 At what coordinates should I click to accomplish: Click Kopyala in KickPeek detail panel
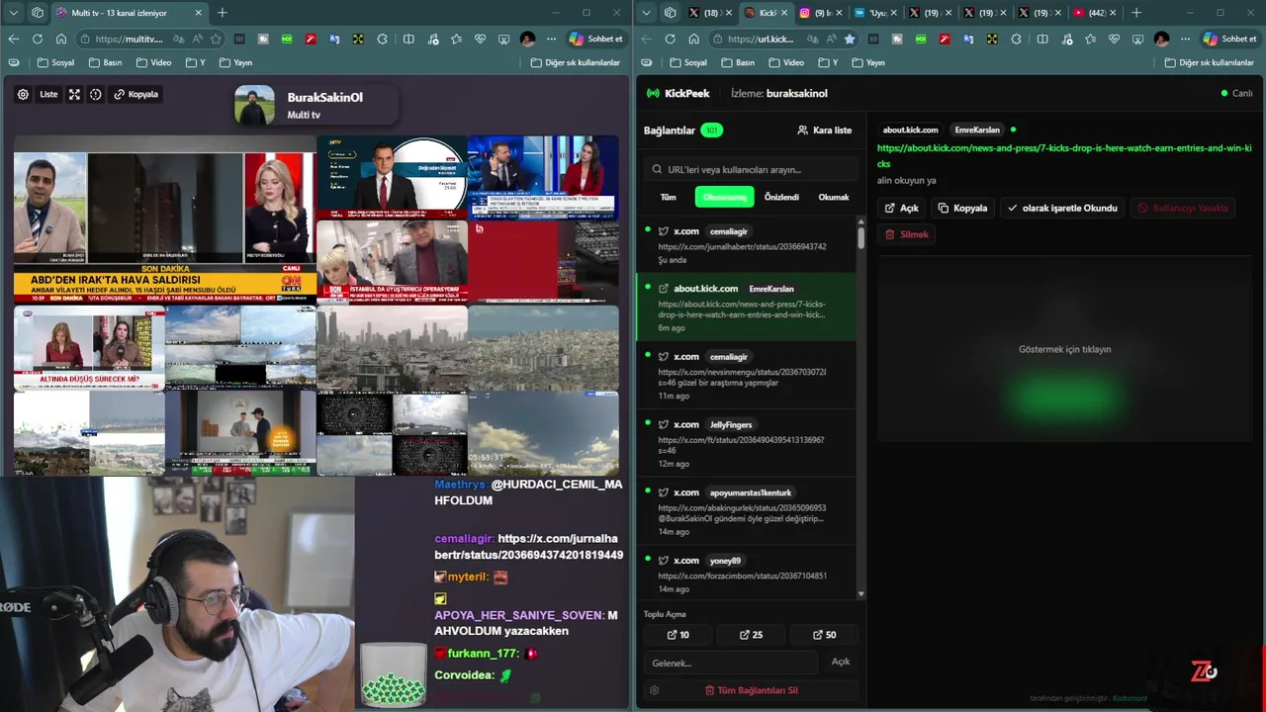pyautogui.click(x=963, y=209)
